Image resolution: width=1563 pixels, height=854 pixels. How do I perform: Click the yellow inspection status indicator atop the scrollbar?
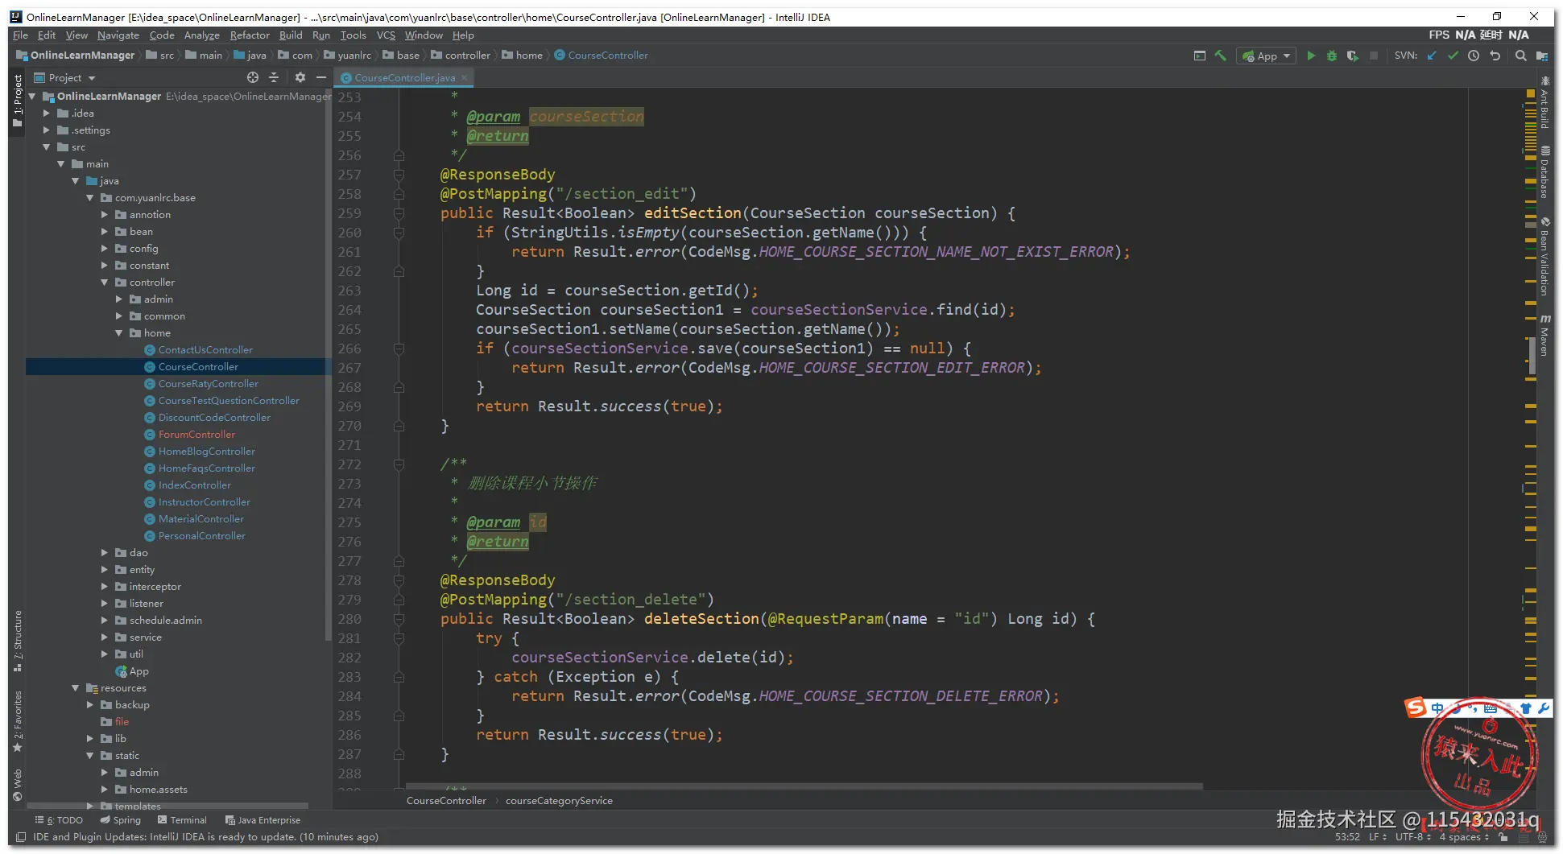[1531, 94]
